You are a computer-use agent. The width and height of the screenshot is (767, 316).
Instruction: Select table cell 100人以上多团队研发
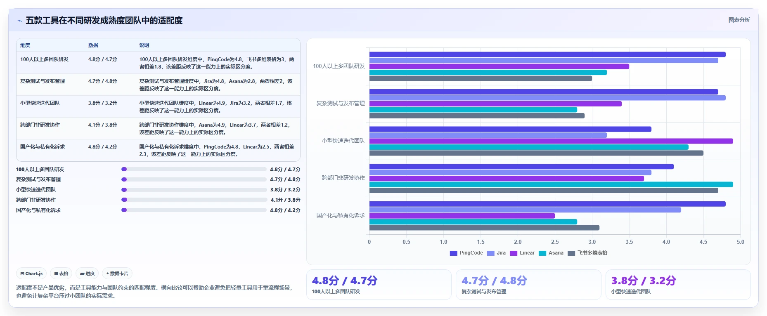tap(44, 59)
